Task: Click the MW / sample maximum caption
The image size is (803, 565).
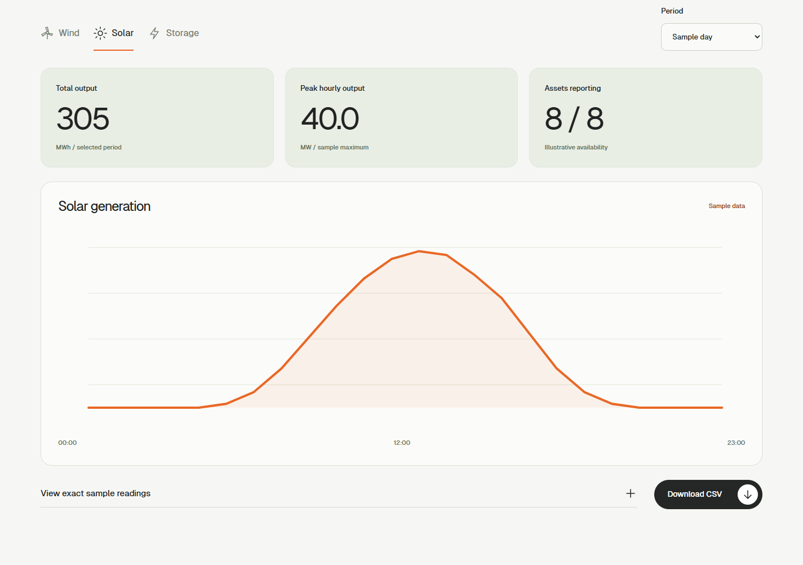Action: (x=334, y=148)
